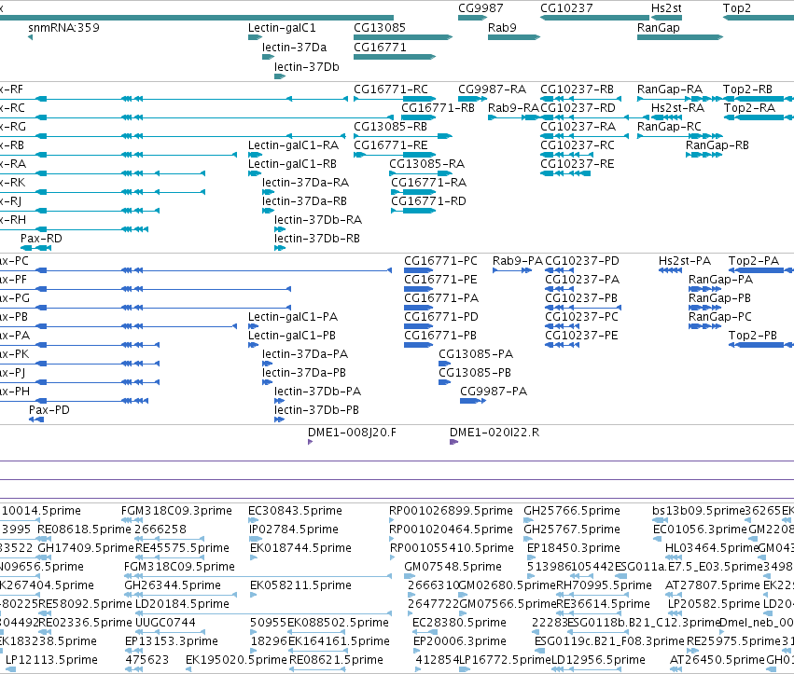Select the Rab9-RA transcript
Image resolution: width=794 pixels, height=674 pixels.
514,117
